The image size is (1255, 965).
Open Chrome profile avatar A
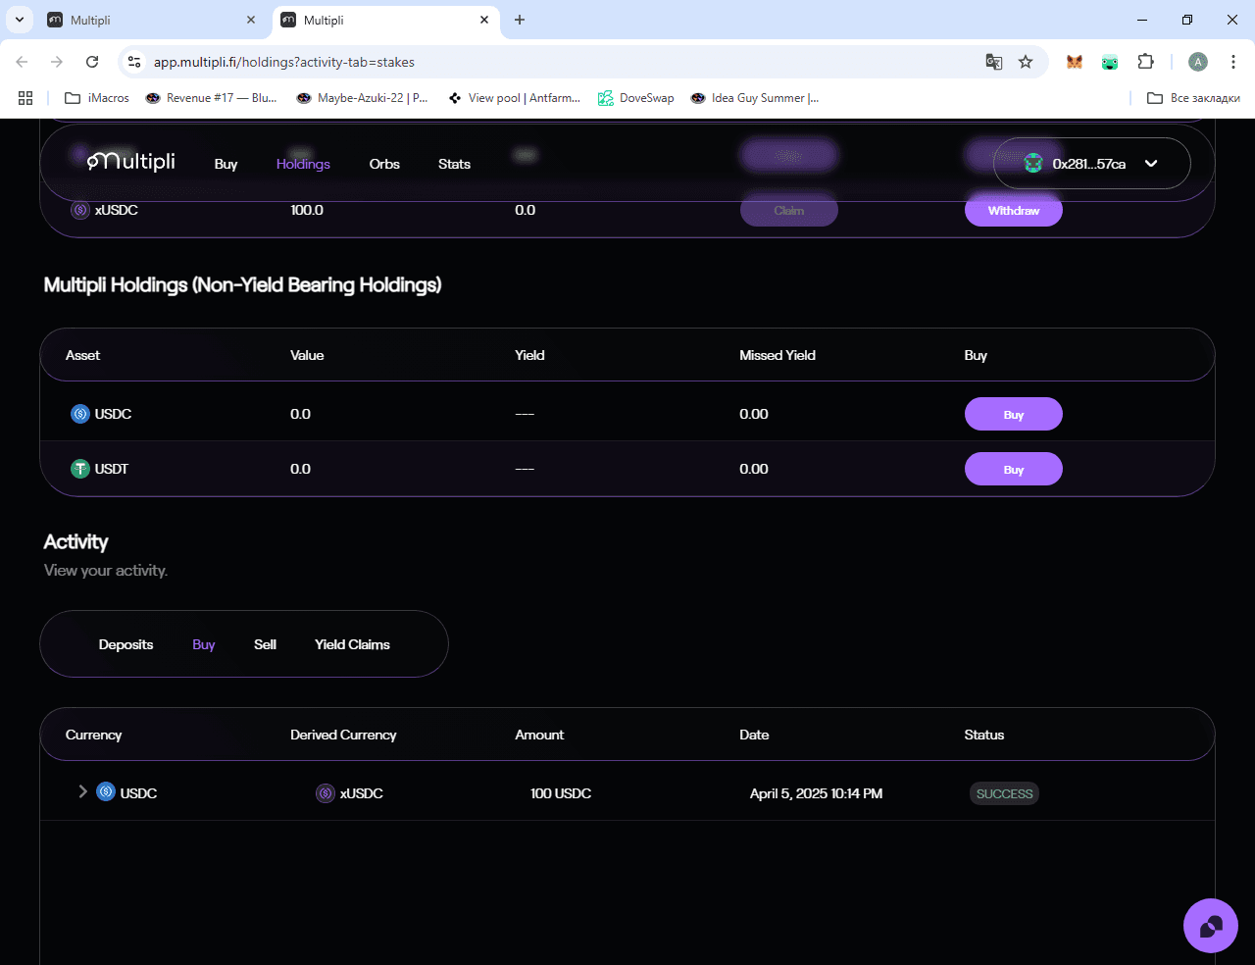click(x=1198, y=62)
